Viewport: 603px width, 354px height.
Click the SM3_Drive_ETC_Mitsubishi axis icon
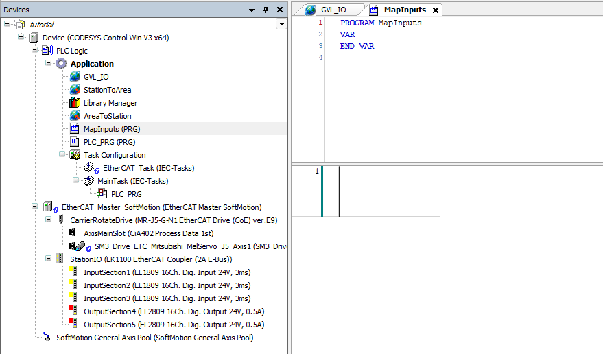[80, 246]
